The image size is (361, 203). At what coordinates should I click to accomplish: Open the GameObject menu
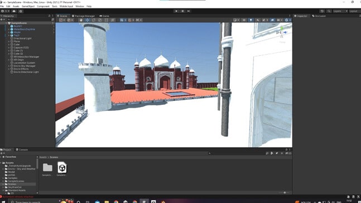point(28,6)
